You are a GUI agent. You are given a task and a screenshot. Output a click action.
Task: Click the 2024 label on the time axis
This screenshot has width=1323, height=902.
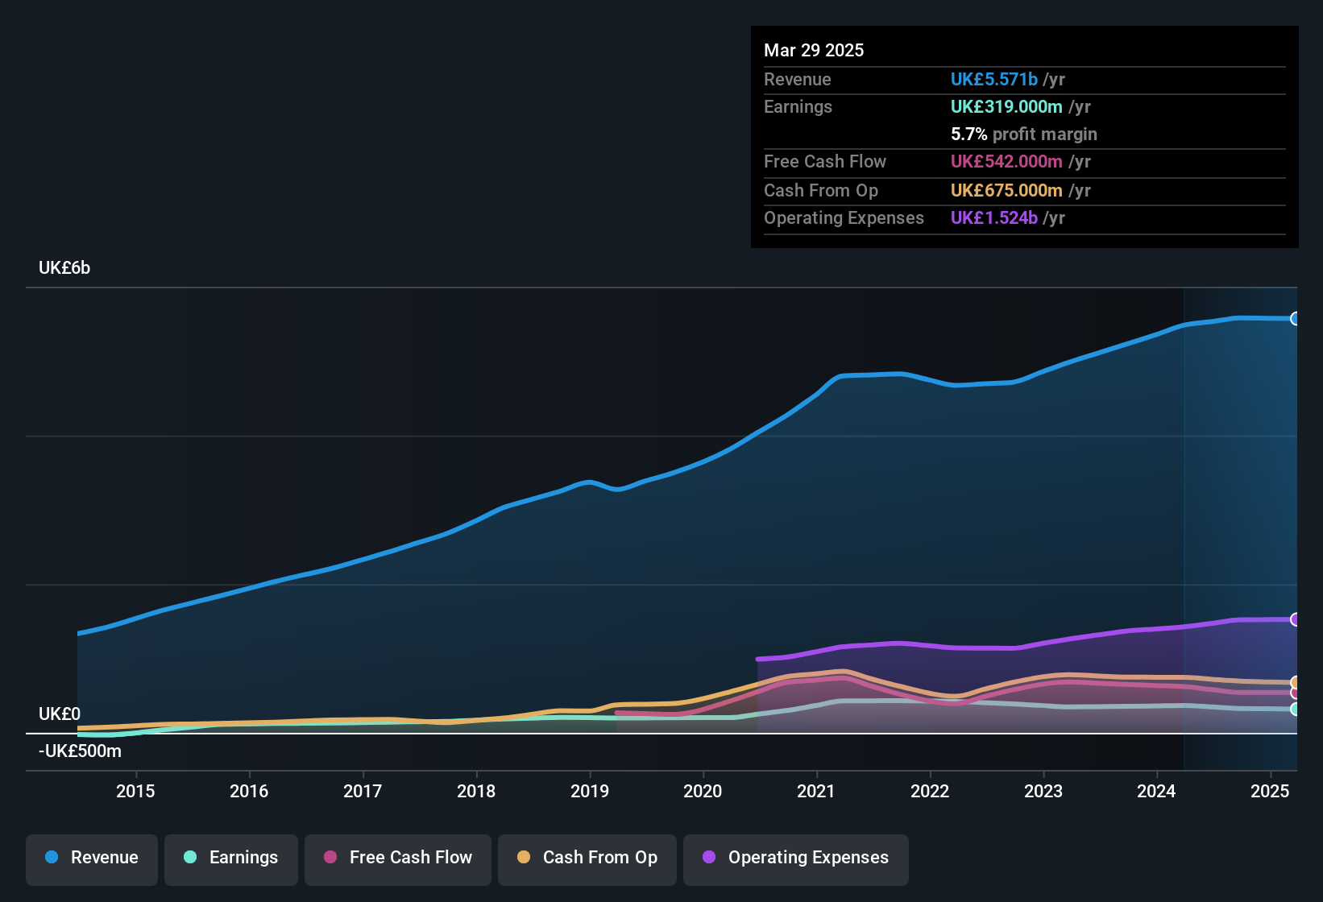pyautogui.click(x=1156, y=791)
